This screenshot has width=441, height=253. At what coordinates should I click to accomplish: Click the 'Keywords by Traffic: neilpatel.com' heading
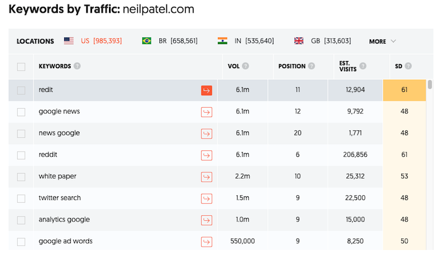(x=101, y=9)
